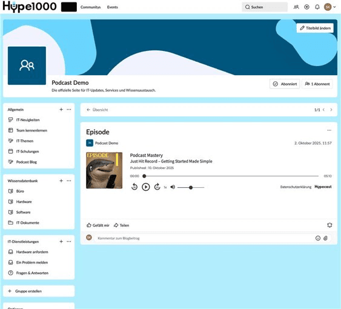Viewport: 341px width, 309px height.
Task: Click the Suchen search field
Action: (x=265, y=7)
